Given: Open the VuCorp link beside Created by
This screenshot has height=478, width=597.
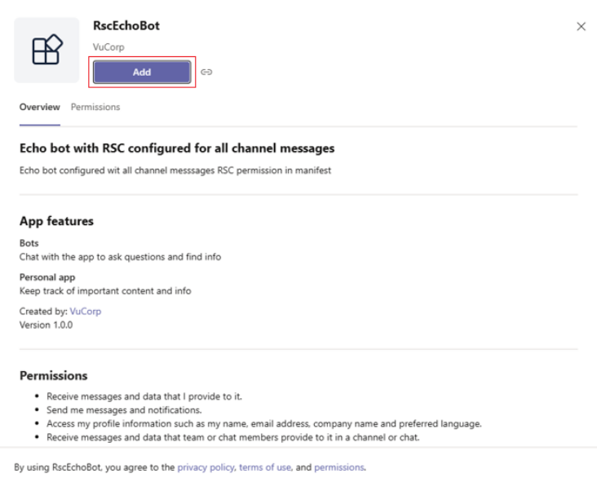Looking at the screenshot, I should [84, 312].
